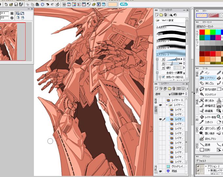Select the エアブラシ 4 brush preset
The height and width of the screenshot is (177, 223).
pos(171,47)
